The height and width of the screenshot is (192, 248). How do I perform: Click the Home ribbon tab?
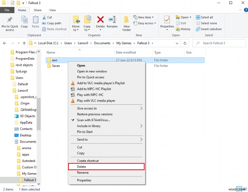pos(22,10)
